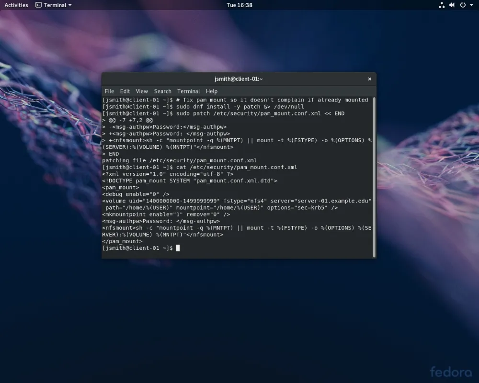The image size is (479, 383).
Task: Click the Terminal app icon in top bar
Action: (x=39, y=5)
